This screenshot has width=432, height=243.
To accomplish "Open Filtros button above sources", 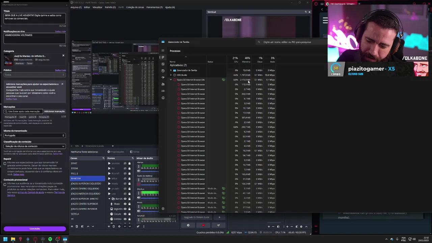I will tap(135, 152).
